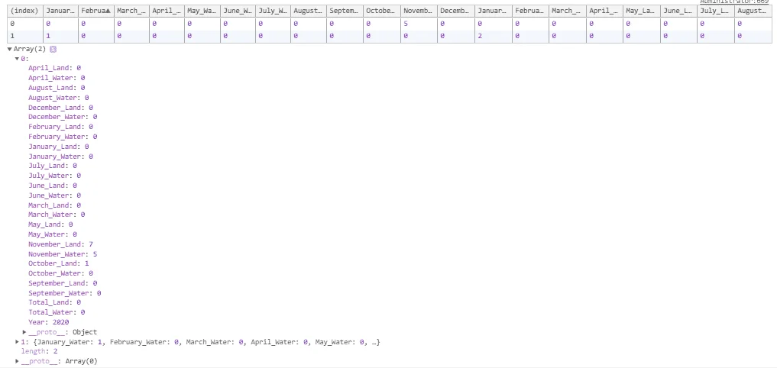
Task: Click the sorted Februa column header with arrow
Action: pyautogui.click(x=96, y=11)
